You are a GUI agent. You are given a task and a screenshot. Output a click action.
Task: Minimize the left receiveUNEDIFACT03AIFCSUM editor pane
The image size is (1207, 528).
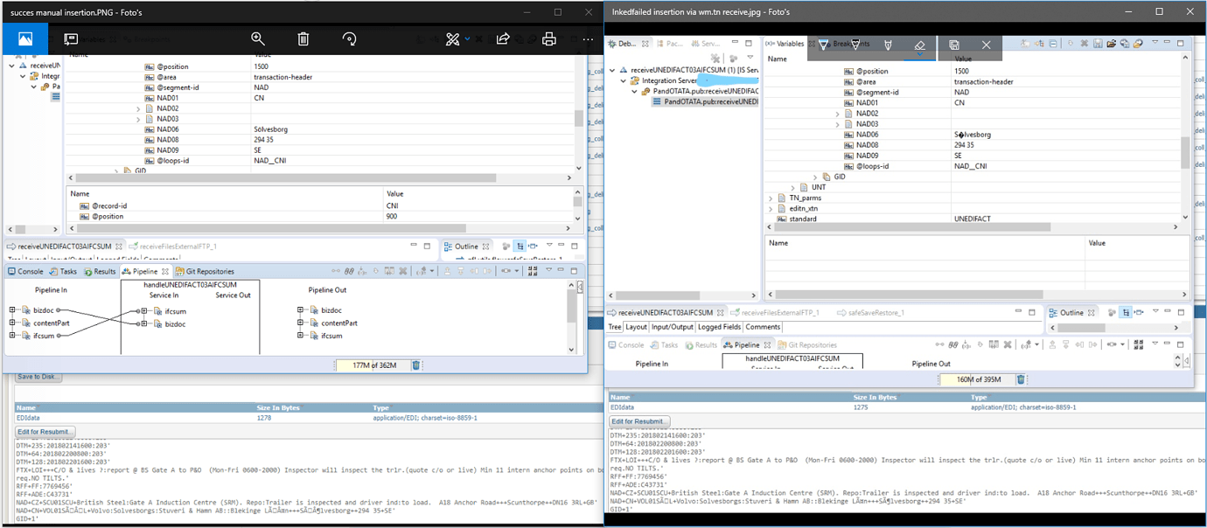[x=413, y=247]
